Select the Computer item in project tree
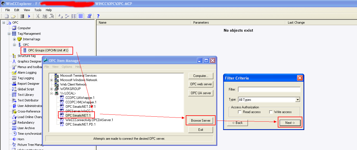The image size is (357, 150). pos(24,28)
